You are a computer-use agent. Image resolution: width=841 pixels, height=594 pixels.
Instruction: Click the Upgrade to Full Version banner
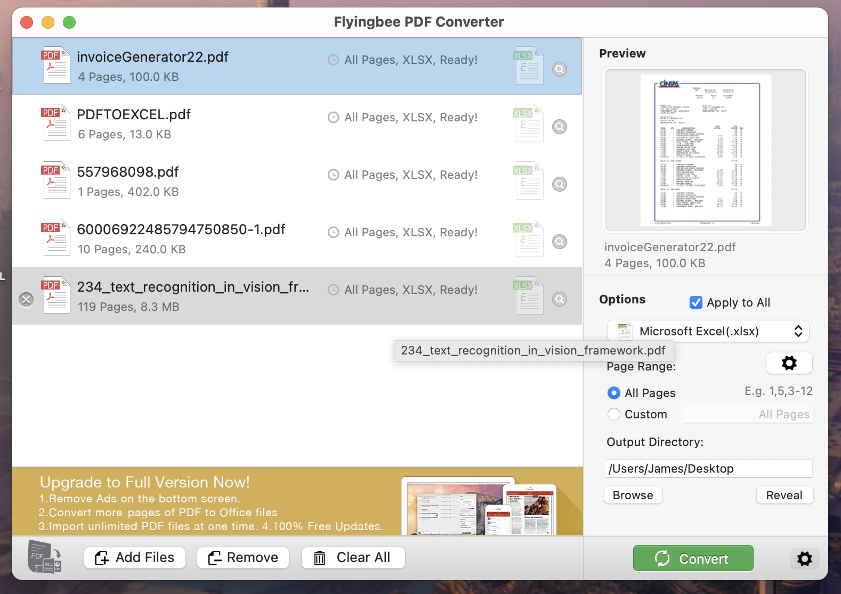click(x=297, y=501)
